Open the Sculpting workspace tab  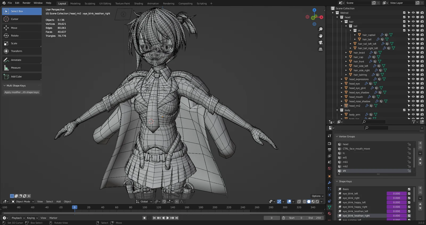(90, 3)
